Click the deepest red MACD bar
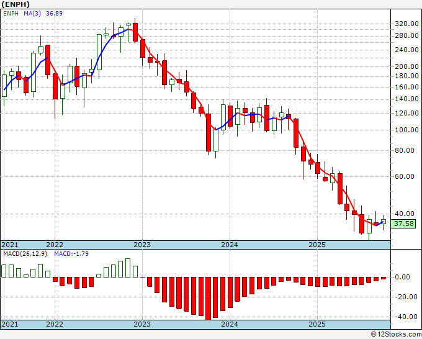 tap(208, 299)
